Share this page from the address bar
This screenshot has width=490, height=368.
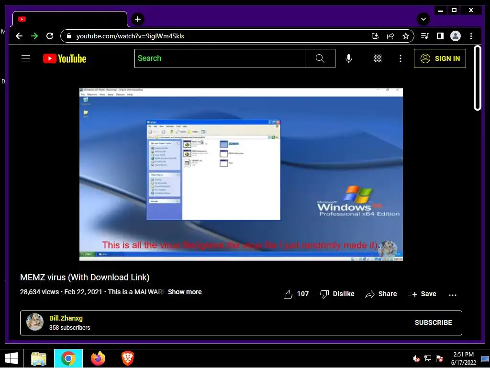pyautogui.click(x=390, y=36)
